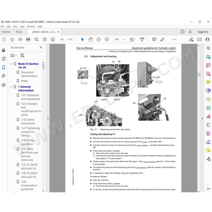Collapse the right tools pane triangle
Image resolution: width=212 pixels, height=212 pixels.
coord(202,118)
